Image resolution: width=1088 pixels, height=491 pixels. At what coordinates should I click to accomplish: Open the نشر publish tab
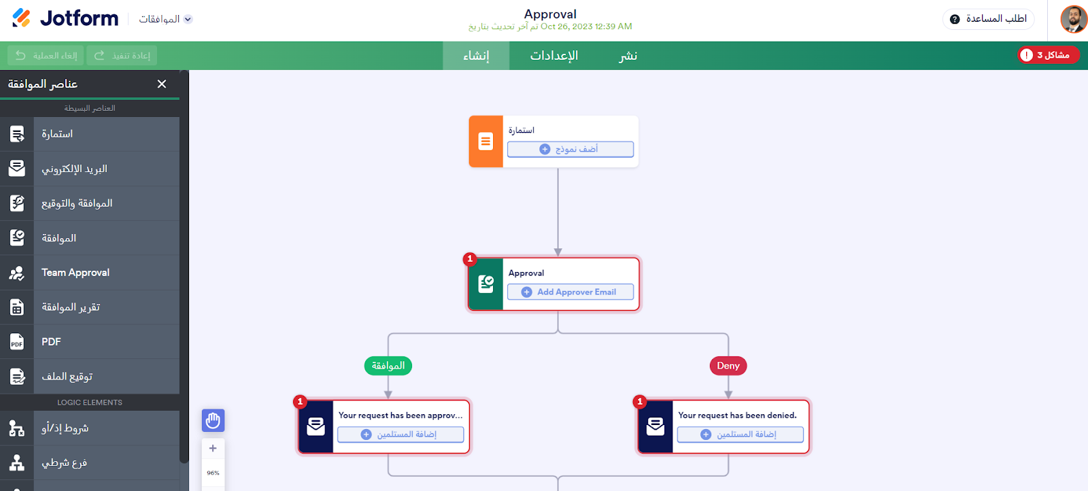(x=628, y=56)
